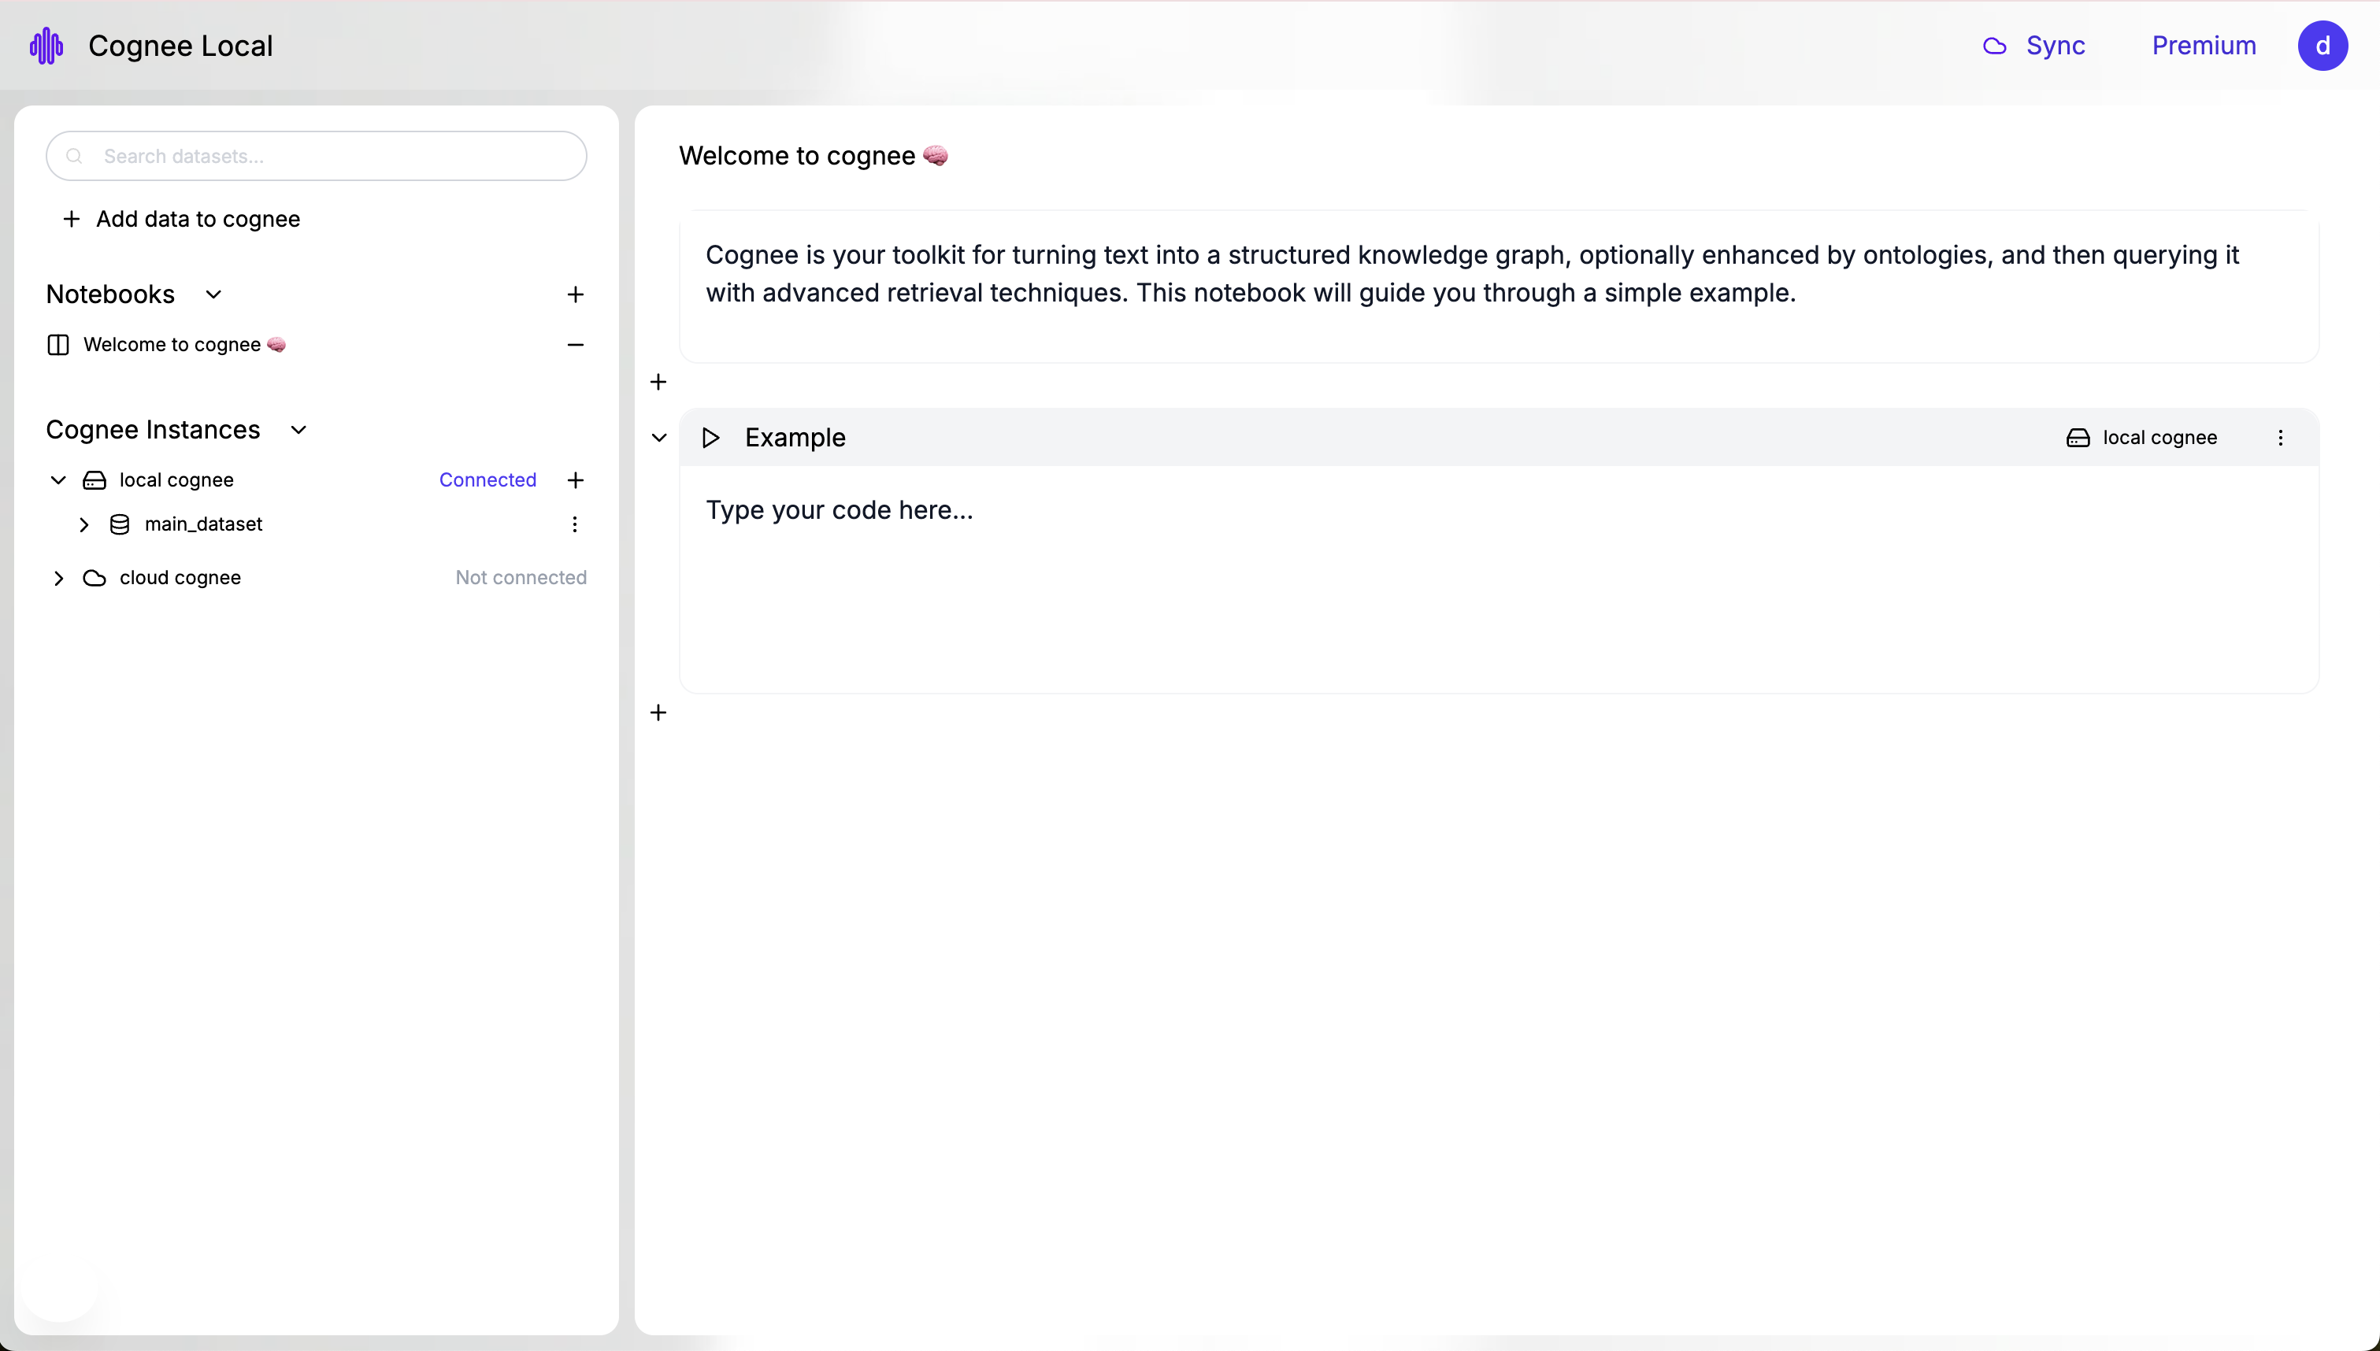Image resolution: width=2380 pixels, height=1351 pixels.
Task: Collapse the Notebooks section chevron
Action: 213,294
